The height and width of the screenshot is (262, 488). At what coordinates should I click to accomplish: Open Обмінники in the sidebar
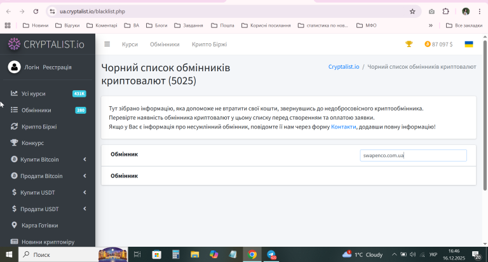(x=36, y=110)
